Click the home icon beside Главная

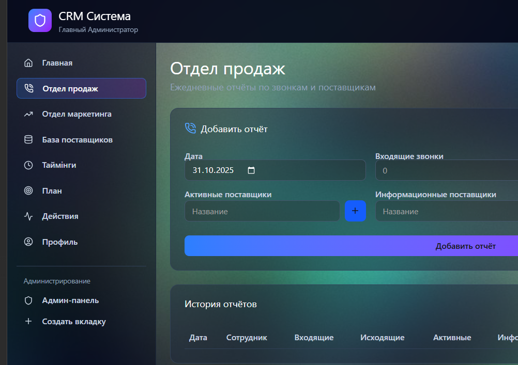(28, 62)
